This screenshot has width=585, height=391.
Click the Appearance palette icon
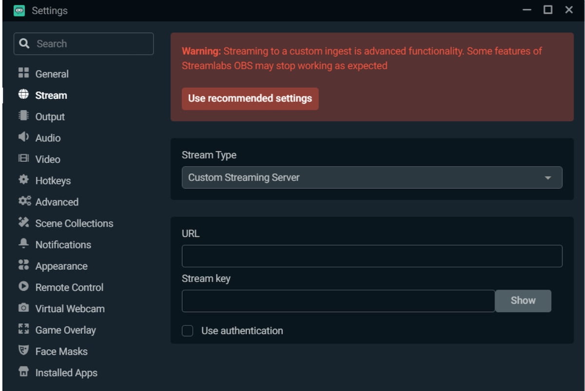pyautogui.click(x=23, y=265)
